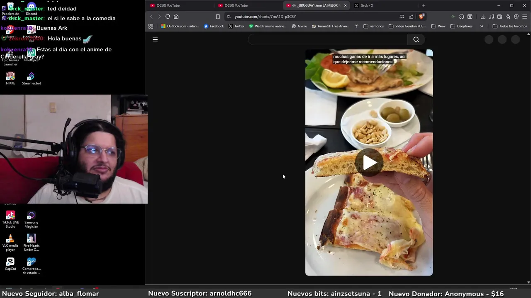Open the TikTok LIVE Studio desktop icon
Viewport: 531px width, 298px height.
point(10,219)
